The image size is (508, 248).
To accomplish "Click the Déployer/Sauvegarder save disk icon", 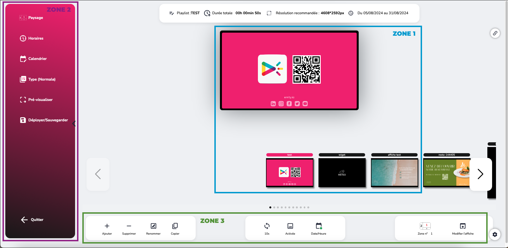I will click(x=23, y=120).
